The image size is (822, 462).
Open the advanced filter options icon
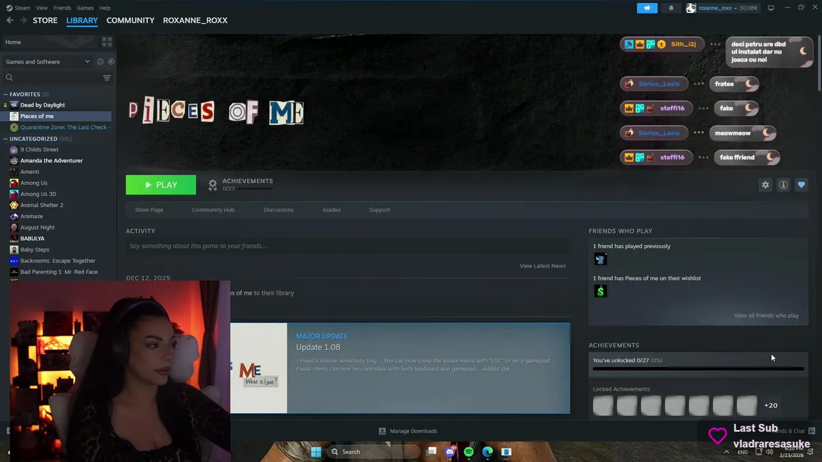(107, 78)
